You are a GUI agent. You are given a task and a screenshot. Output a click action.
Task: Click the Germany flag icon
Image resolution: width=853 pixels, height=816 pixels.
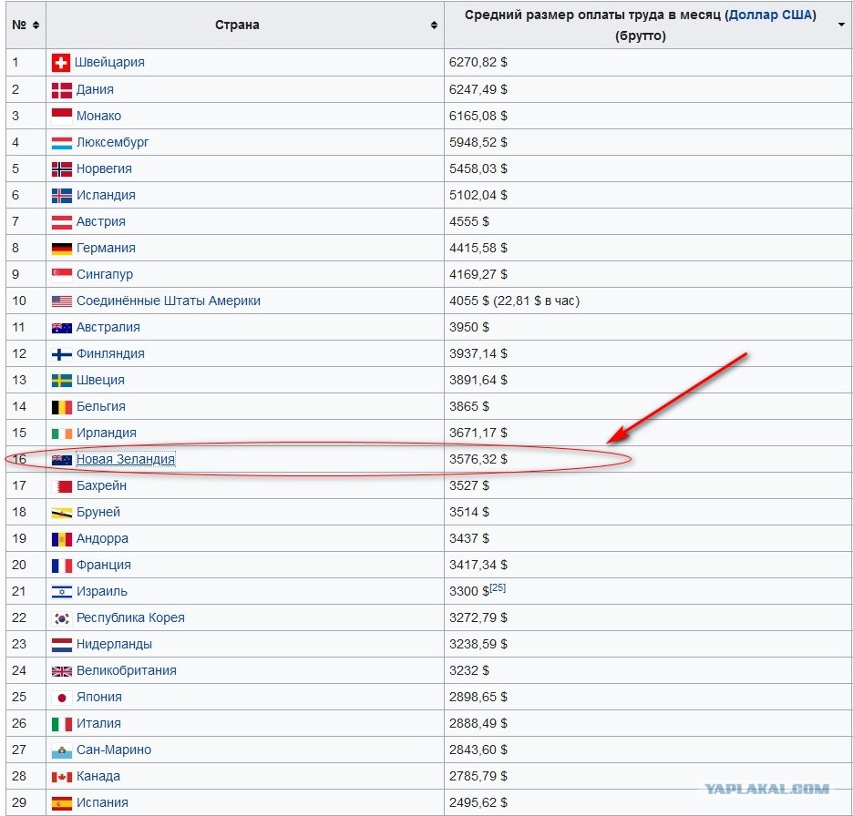click(61, 249)
